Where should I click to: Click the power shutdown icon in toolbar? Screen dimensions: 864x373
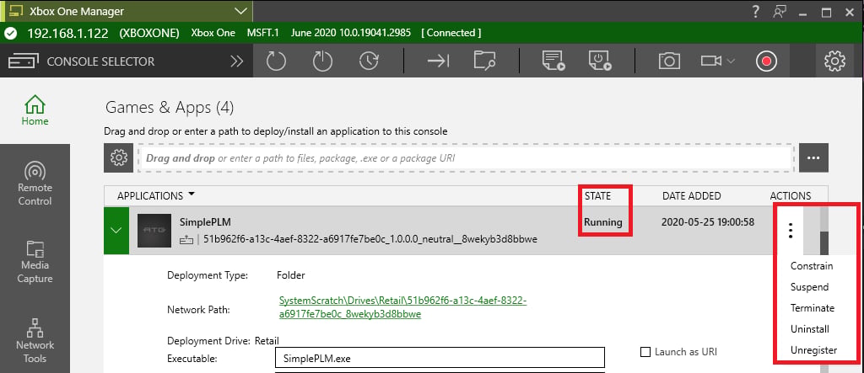[x=322, y=61]
